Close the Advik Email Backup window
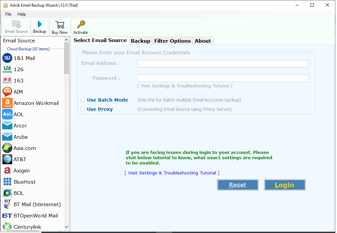This screenshot has height=233, width=337. [327, 5]
